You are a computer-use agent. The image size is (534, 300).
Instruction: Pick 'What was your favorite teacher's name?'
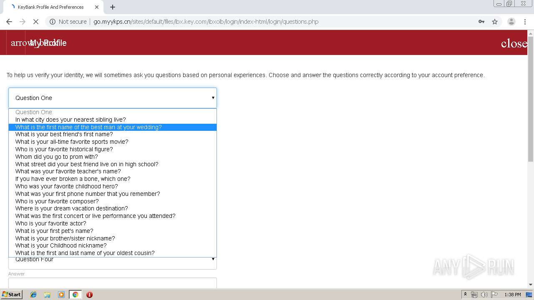click(113, 171)
